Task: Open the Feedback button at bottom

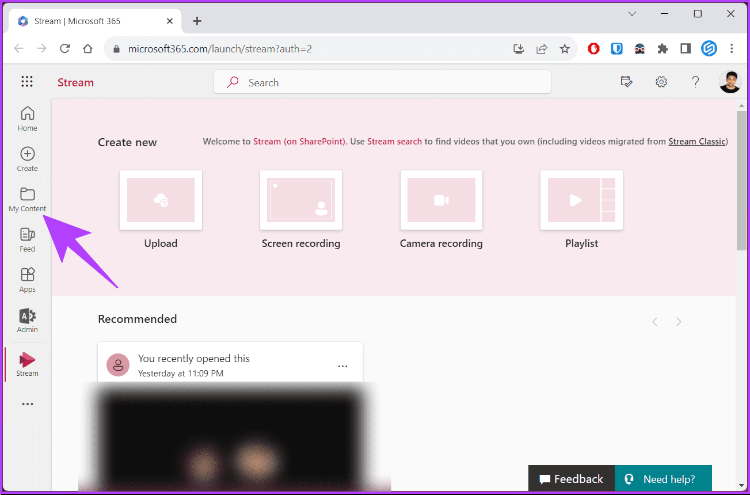Action: tap(570, 479)
